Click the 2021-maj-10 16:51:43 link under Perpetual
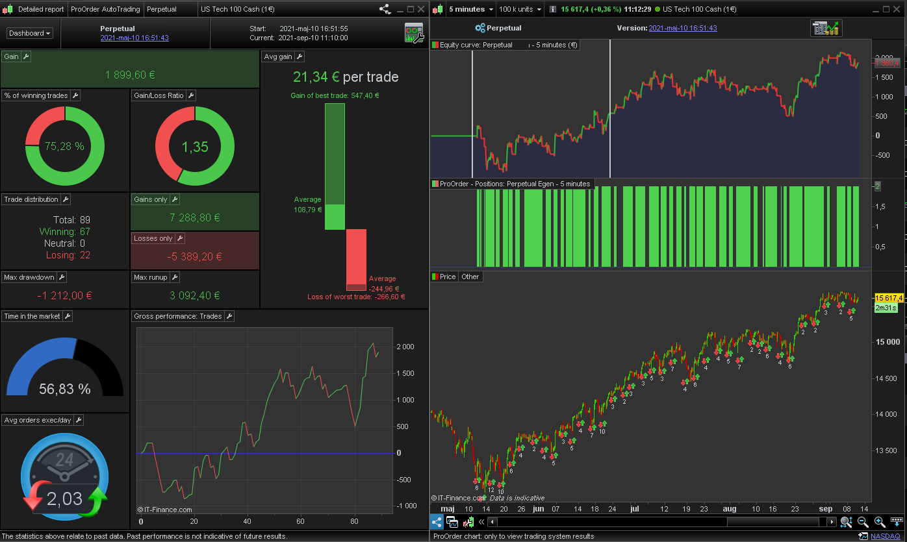 pyautogui.click(x=134, y=38)
